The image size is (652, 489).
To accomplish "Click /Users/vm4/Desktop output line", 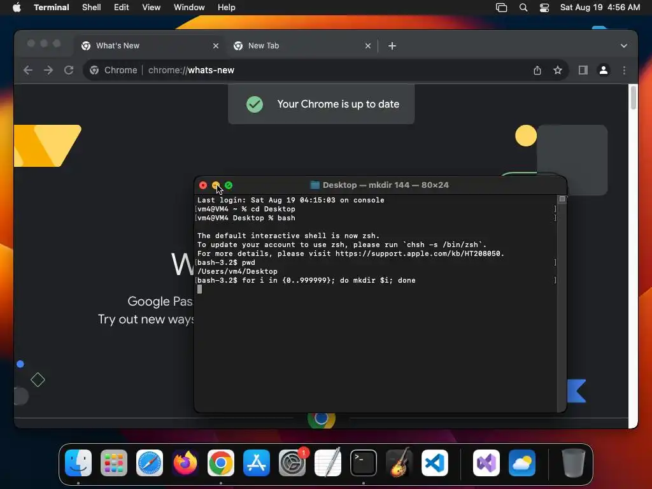I will pos(237,271).
